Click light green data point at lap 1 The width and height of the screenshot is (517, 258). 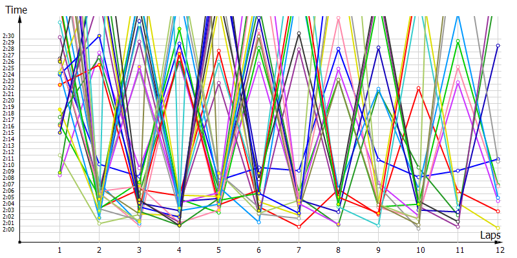(59, 155)
